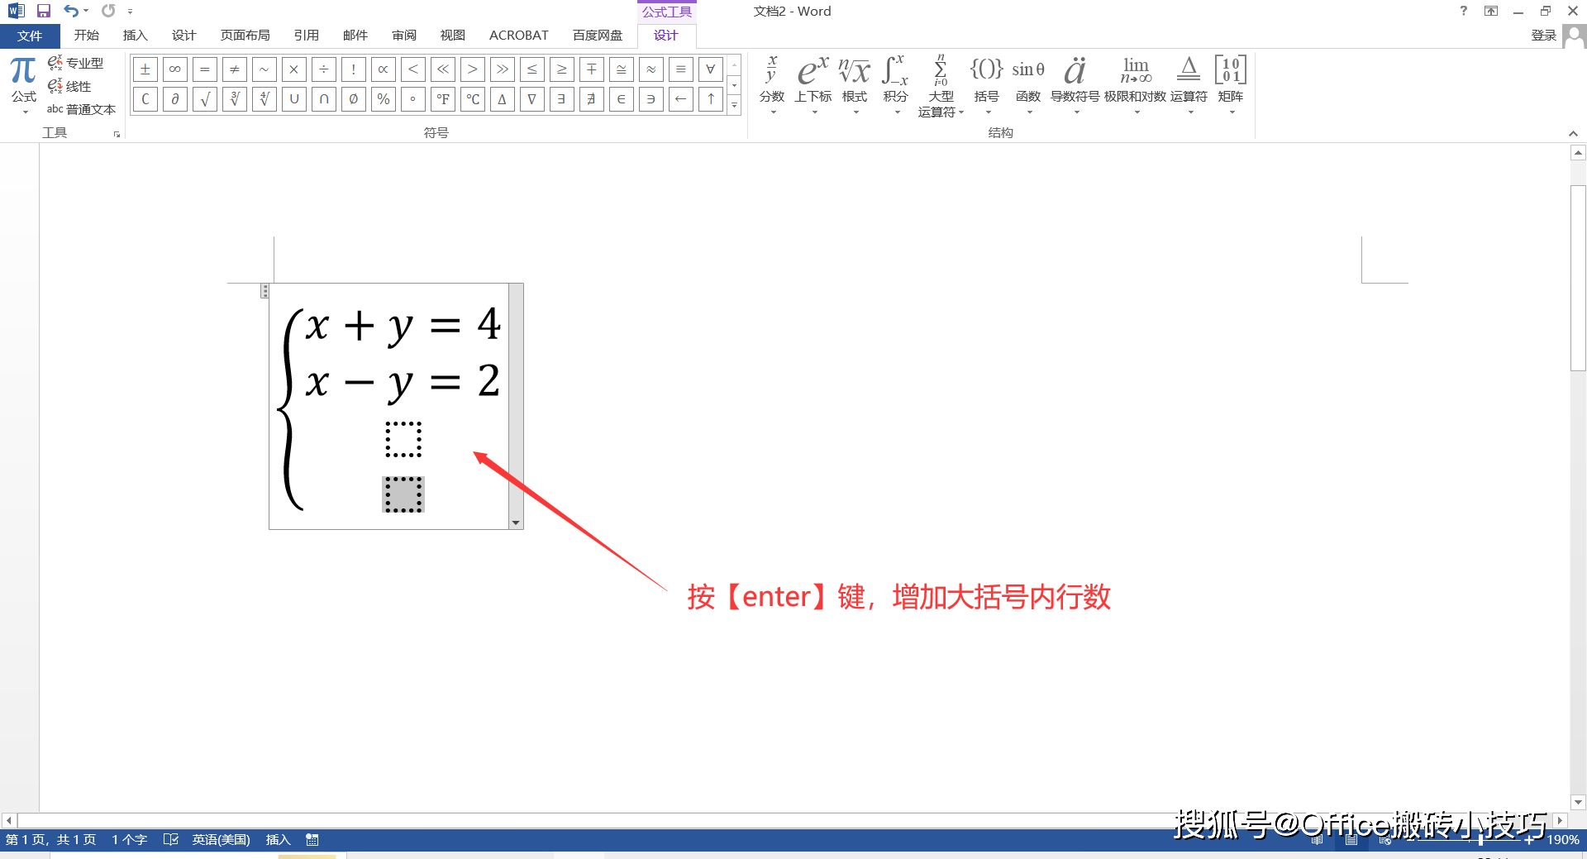Insert a Script (上下标) structure
The image size is (1587, 859).
pyautogui.click(x=813, y=83)
